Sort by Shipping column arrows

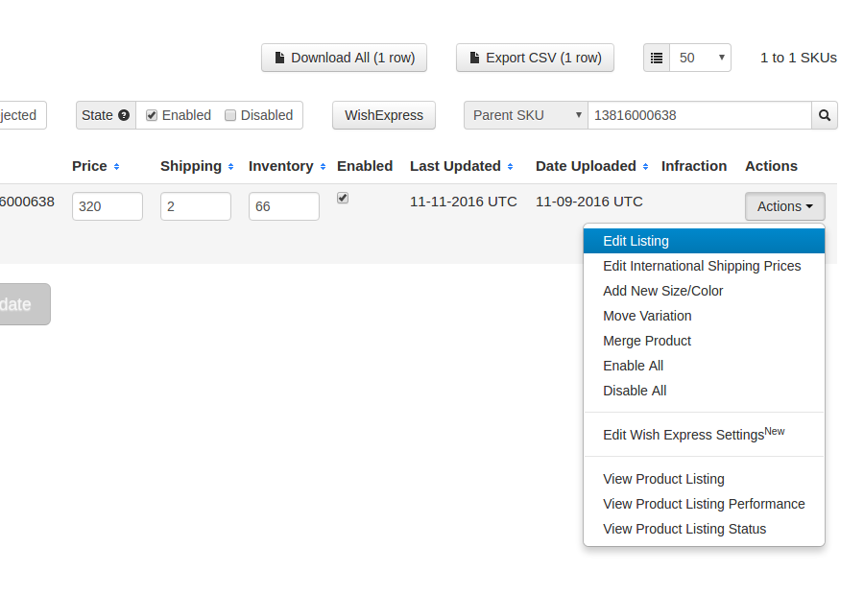pyautogui.click(x=230, y=166)
